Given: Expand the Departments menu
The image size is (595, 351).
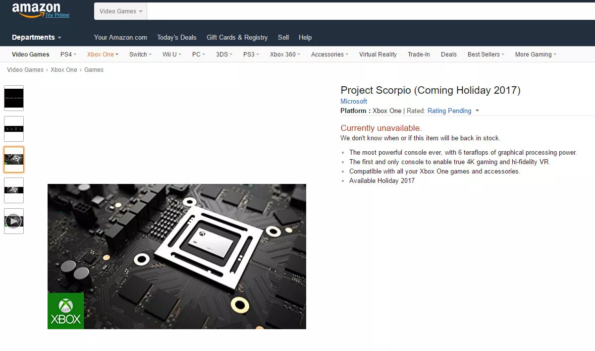Looking at the screenshot, I should [37, 37].
